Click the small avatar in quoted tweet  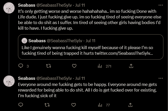25,40
